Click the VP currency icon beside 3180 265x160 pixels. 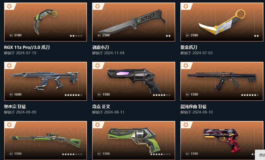coord(11,35)
